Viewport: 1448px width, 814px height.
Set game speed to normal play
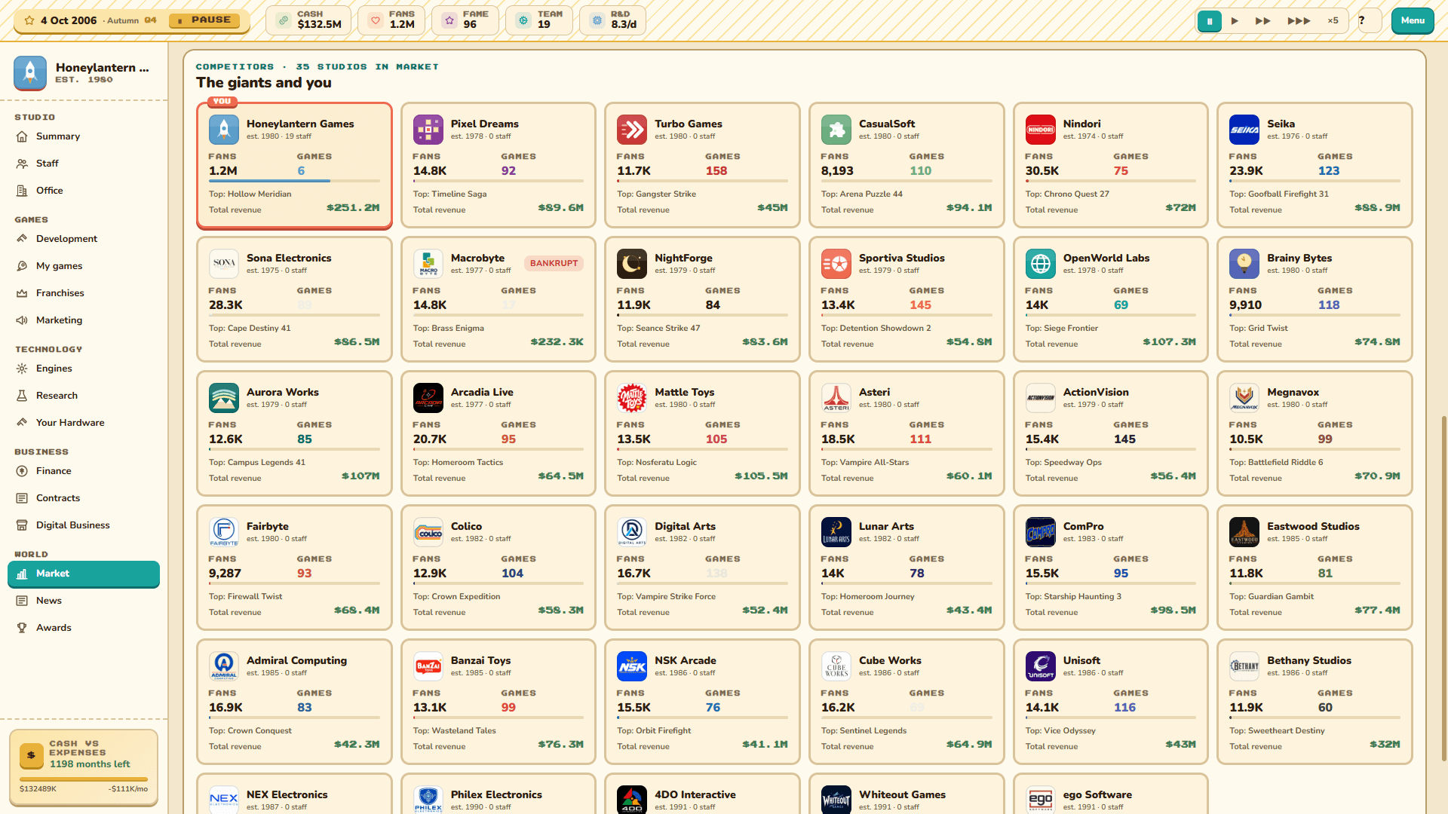point(1235,21)
